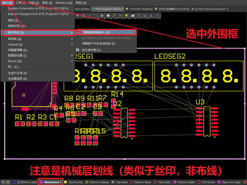This screenshot has height=185, width=247.
Task: Click the move objects cross icon
Action: 89,16
